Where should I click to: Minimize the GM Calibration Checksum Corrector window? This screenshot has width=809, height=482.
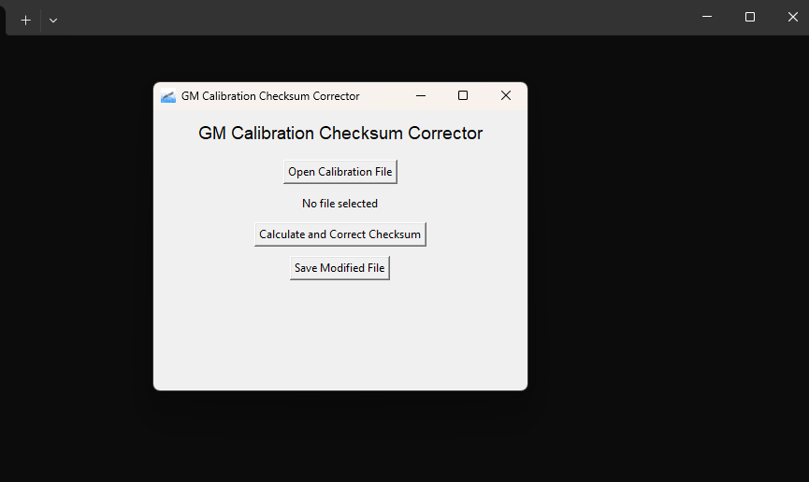421,96
